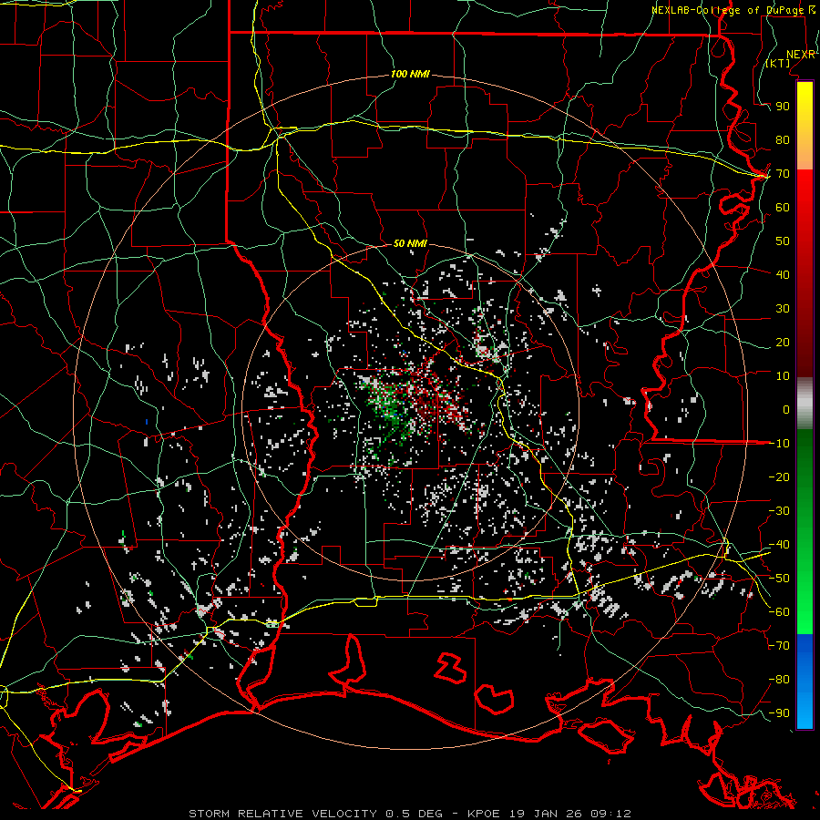The image size is (820, 820).
Task: Click the -50 value on the velocity scale
Action: [779, 579]
